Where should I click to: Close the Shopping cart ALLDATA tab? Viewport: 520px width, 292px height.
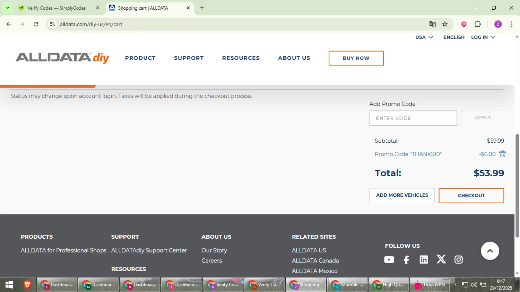pyautogui.click(x=188, y=8)
